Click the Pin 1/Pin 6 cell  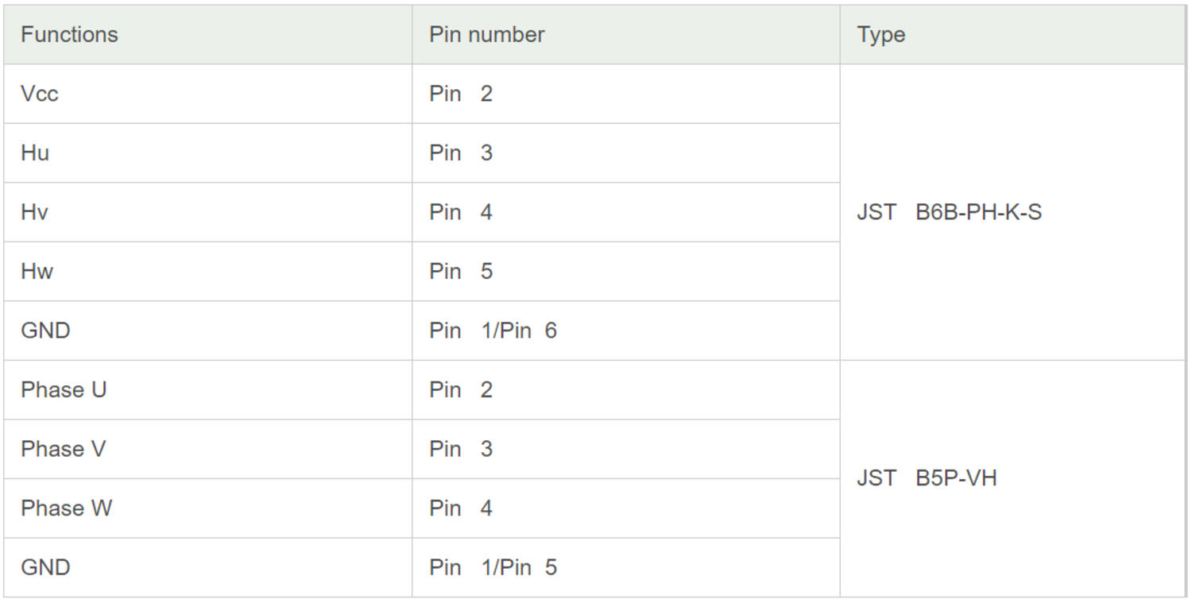(x=493, y=330)
